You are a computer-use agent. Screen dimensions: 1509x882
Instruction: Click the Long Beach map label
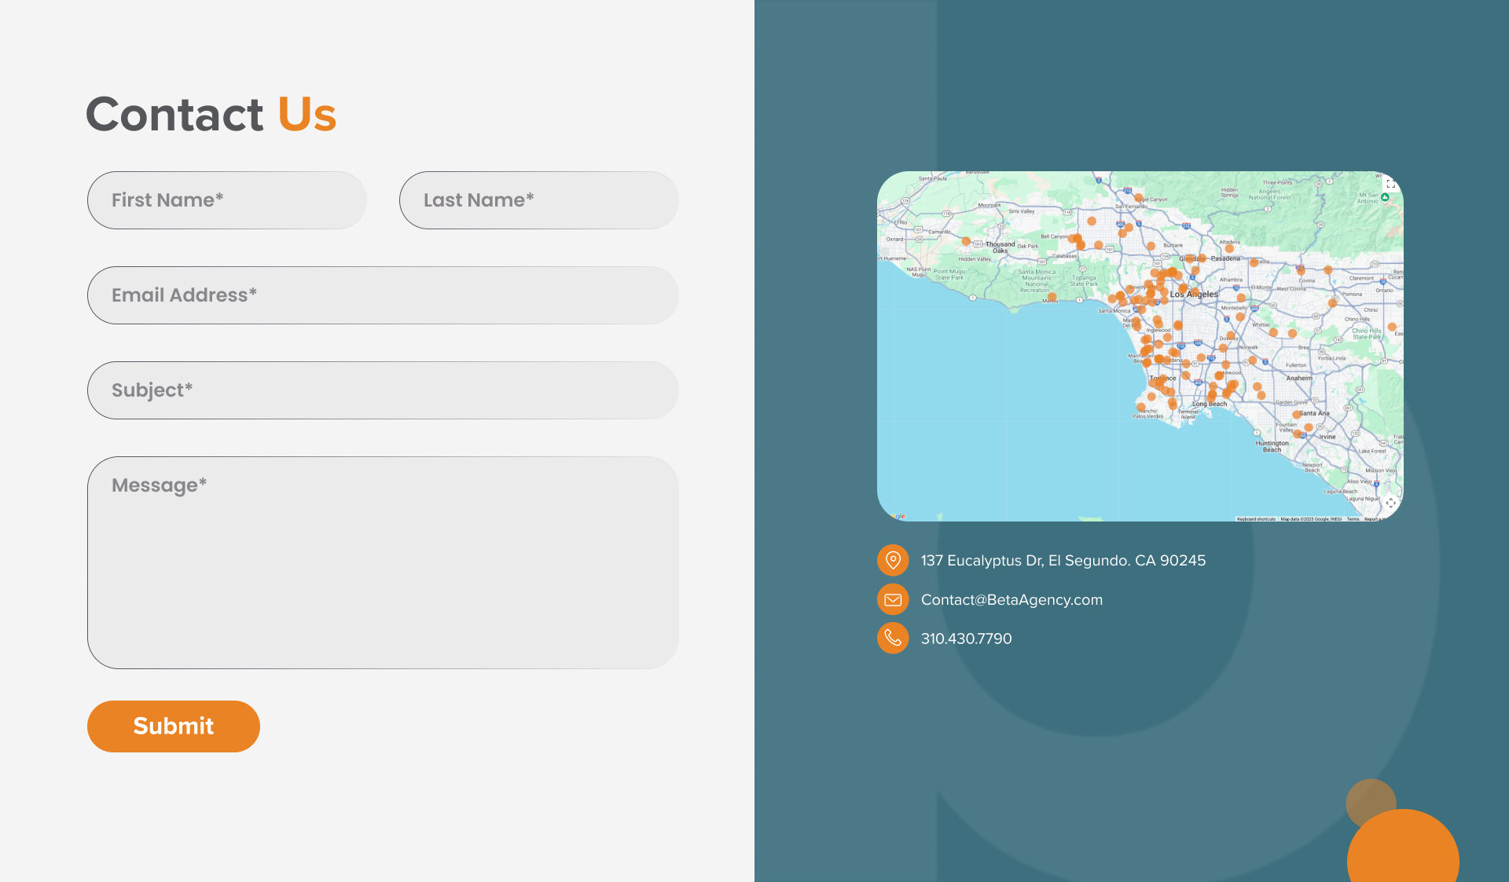(1210, 404)
